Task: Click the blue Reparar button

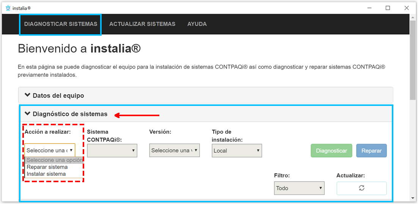Action: click(x=372, y=151)
